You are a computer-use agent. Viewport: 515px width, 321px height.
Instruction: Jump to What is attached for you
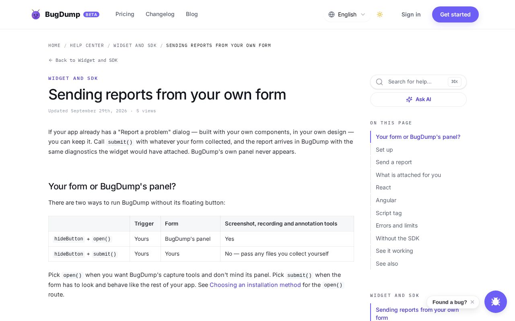click(x=408, y=175)
